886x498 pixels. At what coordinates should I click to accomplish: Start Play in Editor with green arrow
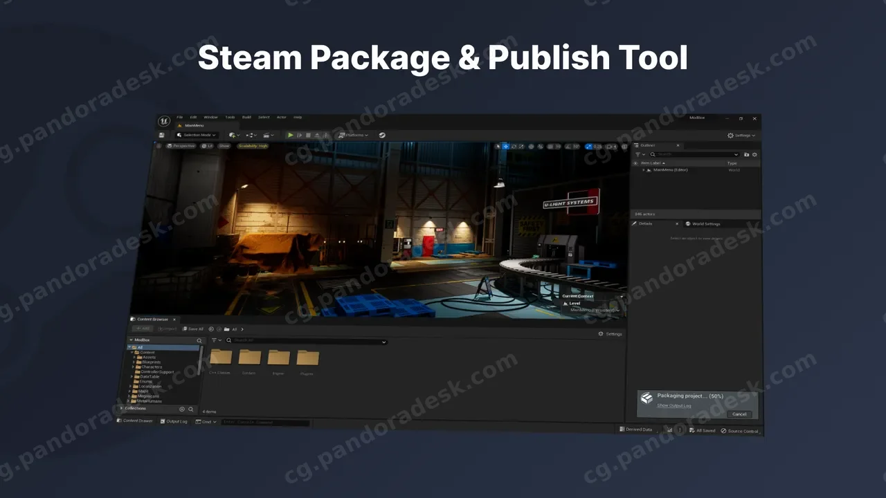pyautogui.click(x=291, y=135)
